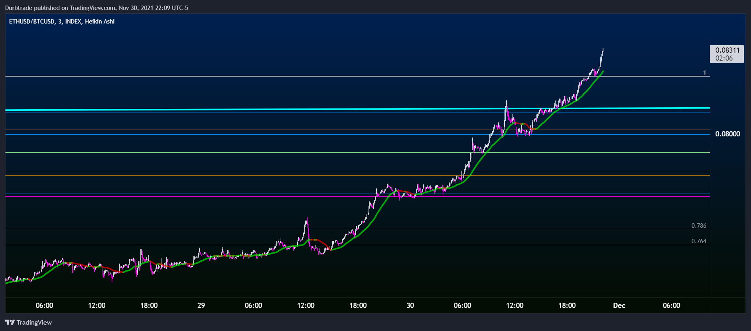Select the 0.786 Fibonacci level label
The height and width of the screenshot is (331, 751).
[x=699, y=226]
